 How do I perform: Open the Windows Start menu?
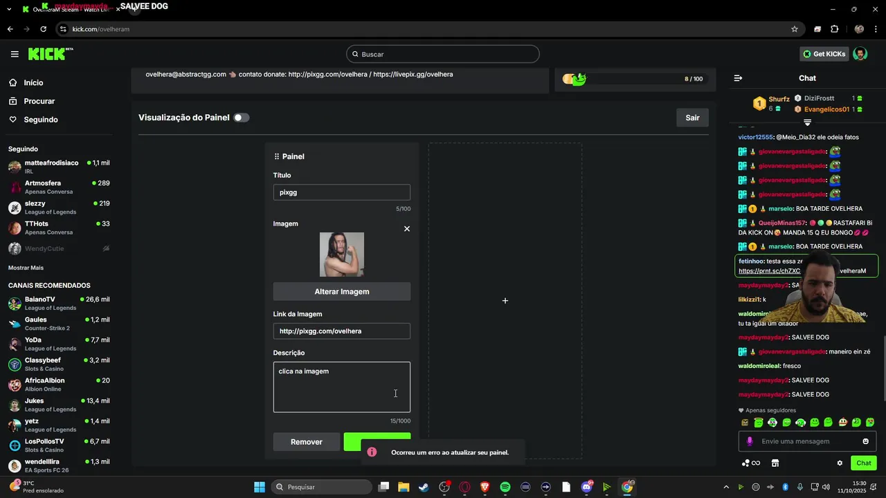pos(260,487)
